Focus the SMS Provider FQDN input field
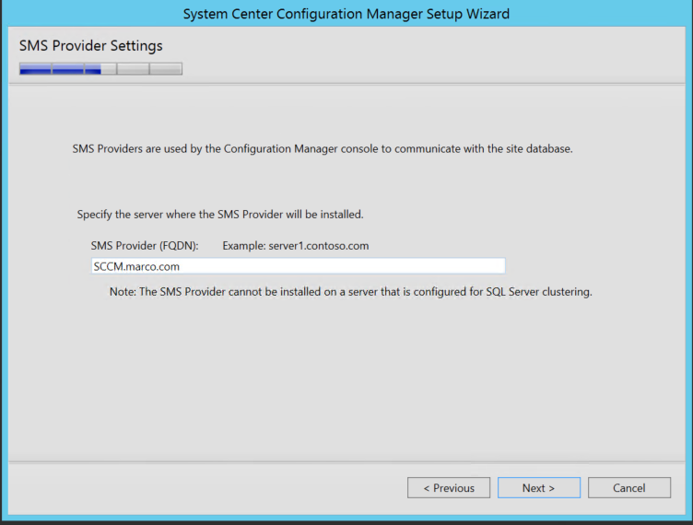693x525 pixels. [x=299, y=266]
